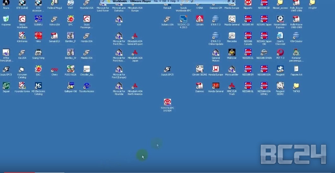Select the Suzuki EPC5 icon

pos(167,69)
